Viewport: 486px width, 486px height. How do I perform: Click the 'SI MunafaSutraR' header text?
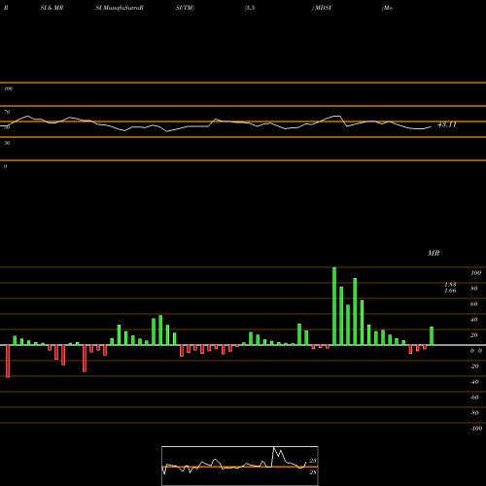[x=120, y=8]
